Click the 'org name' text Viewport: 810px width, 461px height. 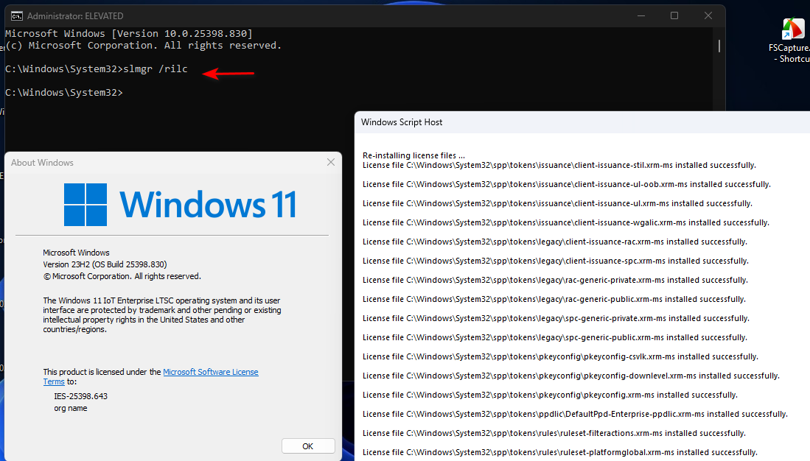[70, 408]
